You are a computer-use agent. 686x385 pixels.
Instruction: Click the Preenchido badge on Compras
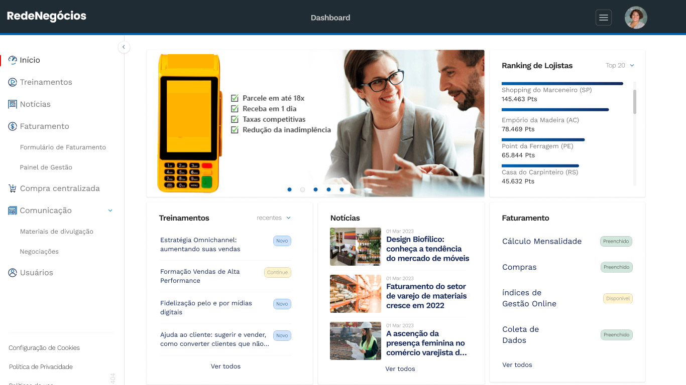click(x=616, y=267)
